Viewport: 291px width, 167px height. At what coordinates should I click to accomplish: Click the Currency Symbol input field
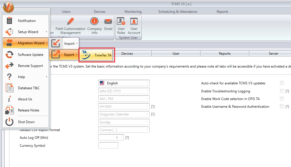(x=108, y=145)
